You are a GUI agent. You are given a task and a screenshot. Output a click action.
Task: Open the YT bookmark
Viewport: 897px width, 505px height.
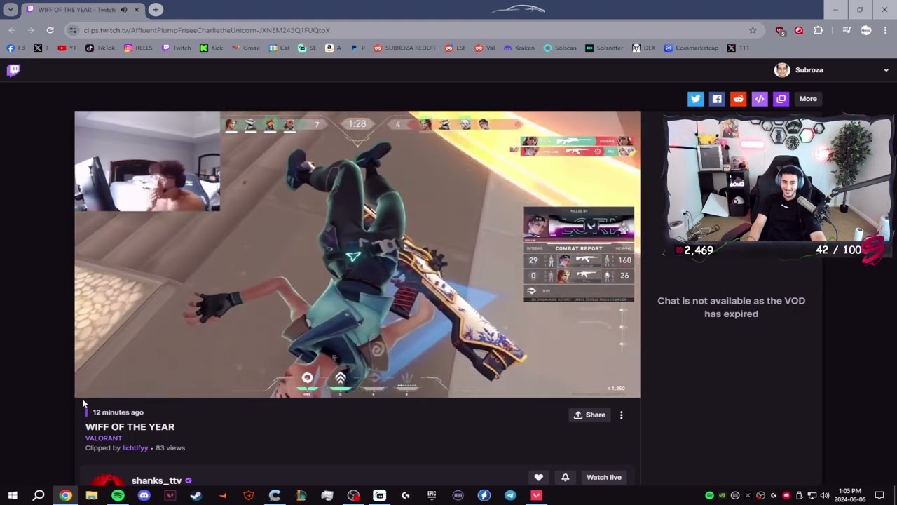coord(67,48)
